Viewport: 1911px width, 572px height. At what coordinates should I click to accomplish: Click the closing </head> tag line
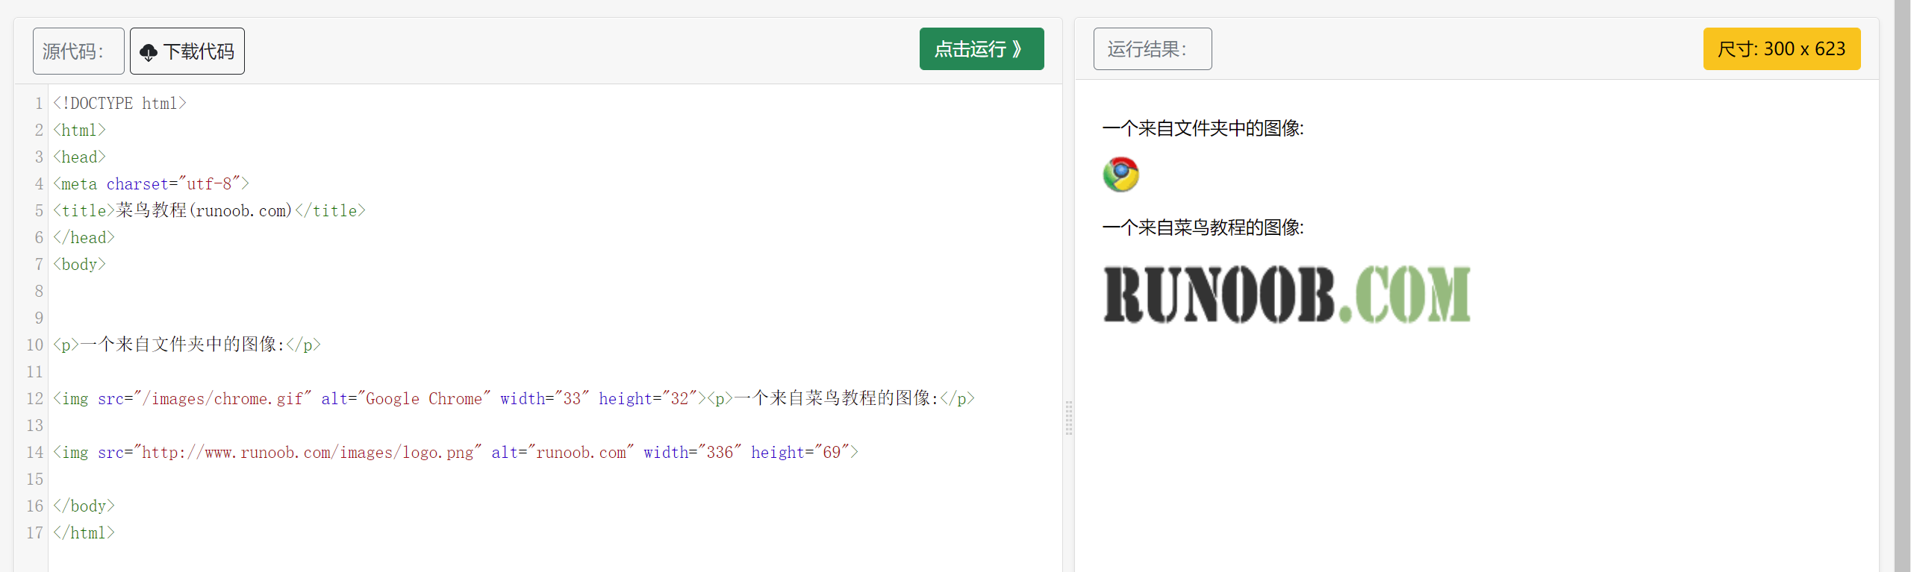[84, 237]
